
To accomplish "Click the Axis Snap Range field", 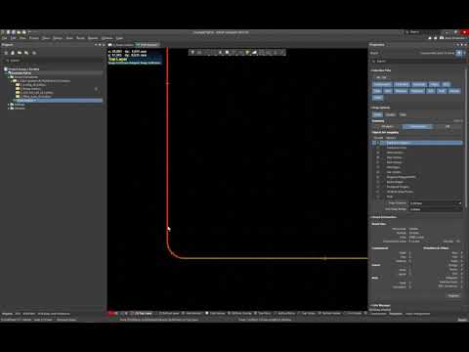I will click(435, 209).
